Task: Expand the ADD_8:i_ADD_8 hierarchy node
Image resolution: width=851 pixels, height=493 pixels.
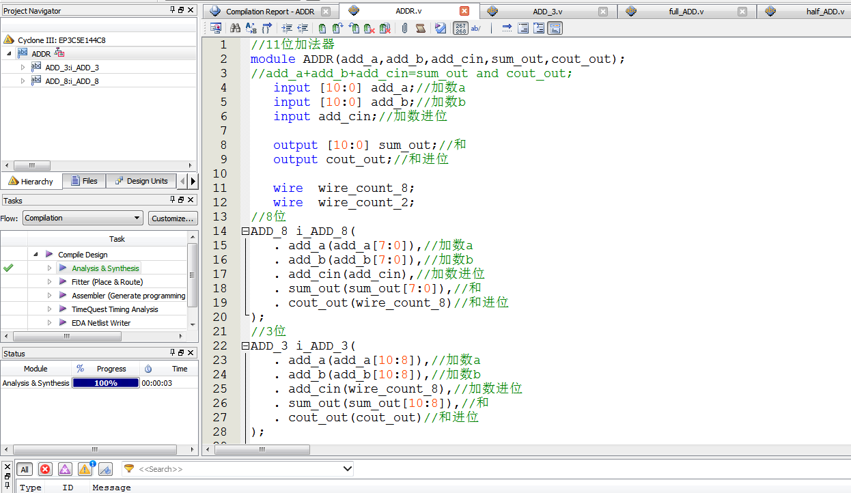Action: pos(23,81)
